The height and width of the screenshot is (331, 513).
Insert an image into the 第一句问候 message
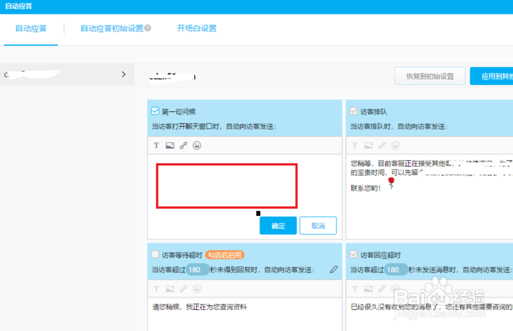click(170, 145)
